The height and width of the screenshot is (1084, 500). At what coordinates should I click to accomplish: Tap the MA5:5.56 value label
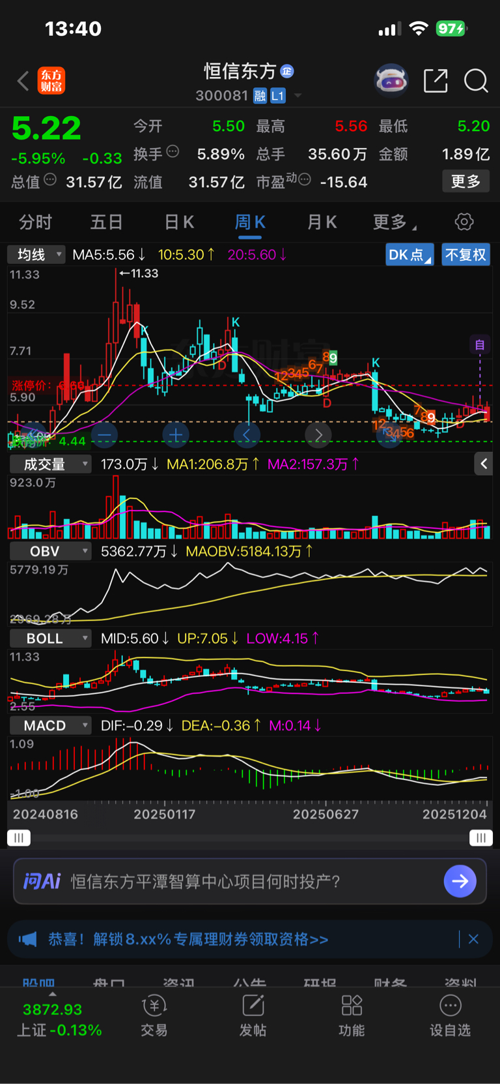click(109, 254)
